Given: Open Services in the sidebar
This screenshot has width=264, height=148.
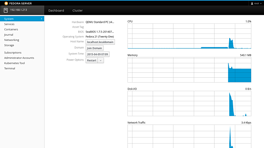Looking at the screenshot, I should tap(9, 24).
